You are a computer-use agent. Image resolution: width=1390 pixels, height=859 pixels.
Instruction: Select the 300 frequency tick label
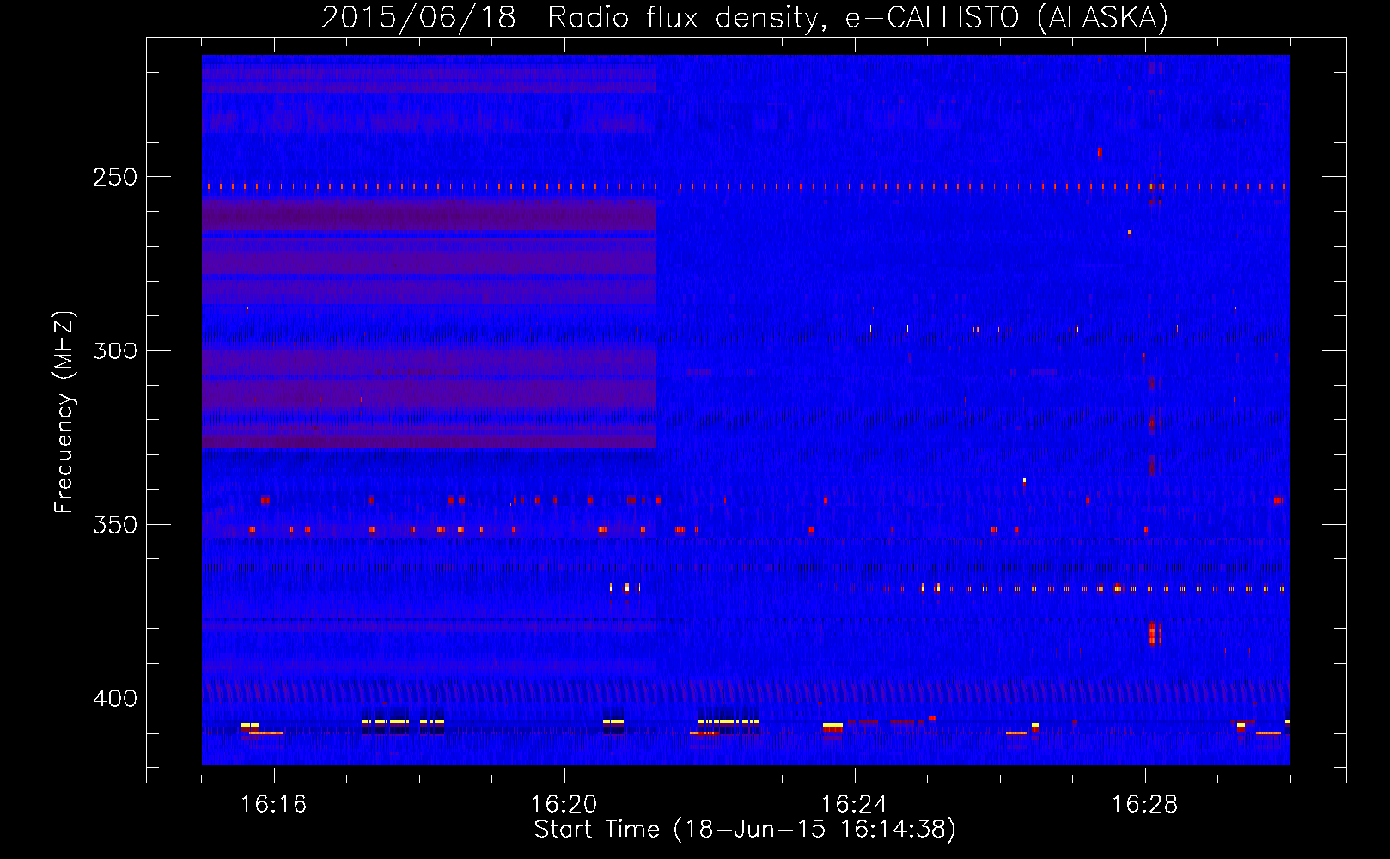115,350
